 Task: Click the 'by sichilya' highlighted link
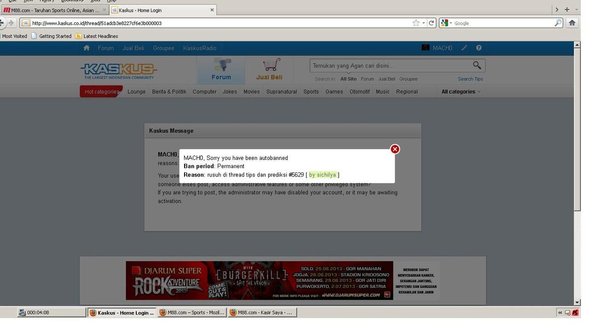(323, 175)
